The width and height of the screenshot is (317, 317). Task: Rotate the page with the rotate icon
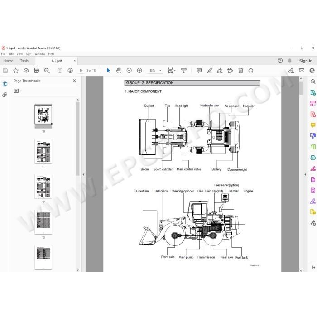(x=251, y=71)
